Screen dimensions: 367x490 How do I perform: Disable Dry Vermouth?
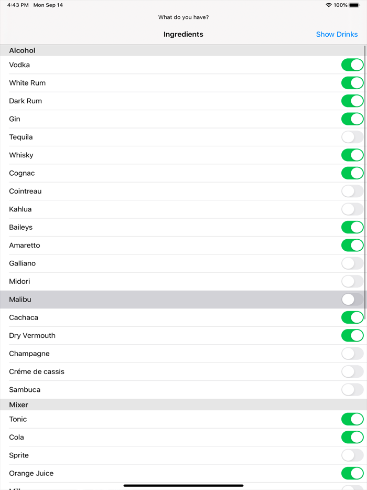[352, 335]
